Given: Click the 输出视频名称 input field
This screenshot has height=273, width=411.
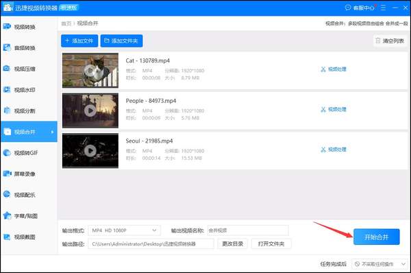Looking at the screenshot, I should coord(248,230).
